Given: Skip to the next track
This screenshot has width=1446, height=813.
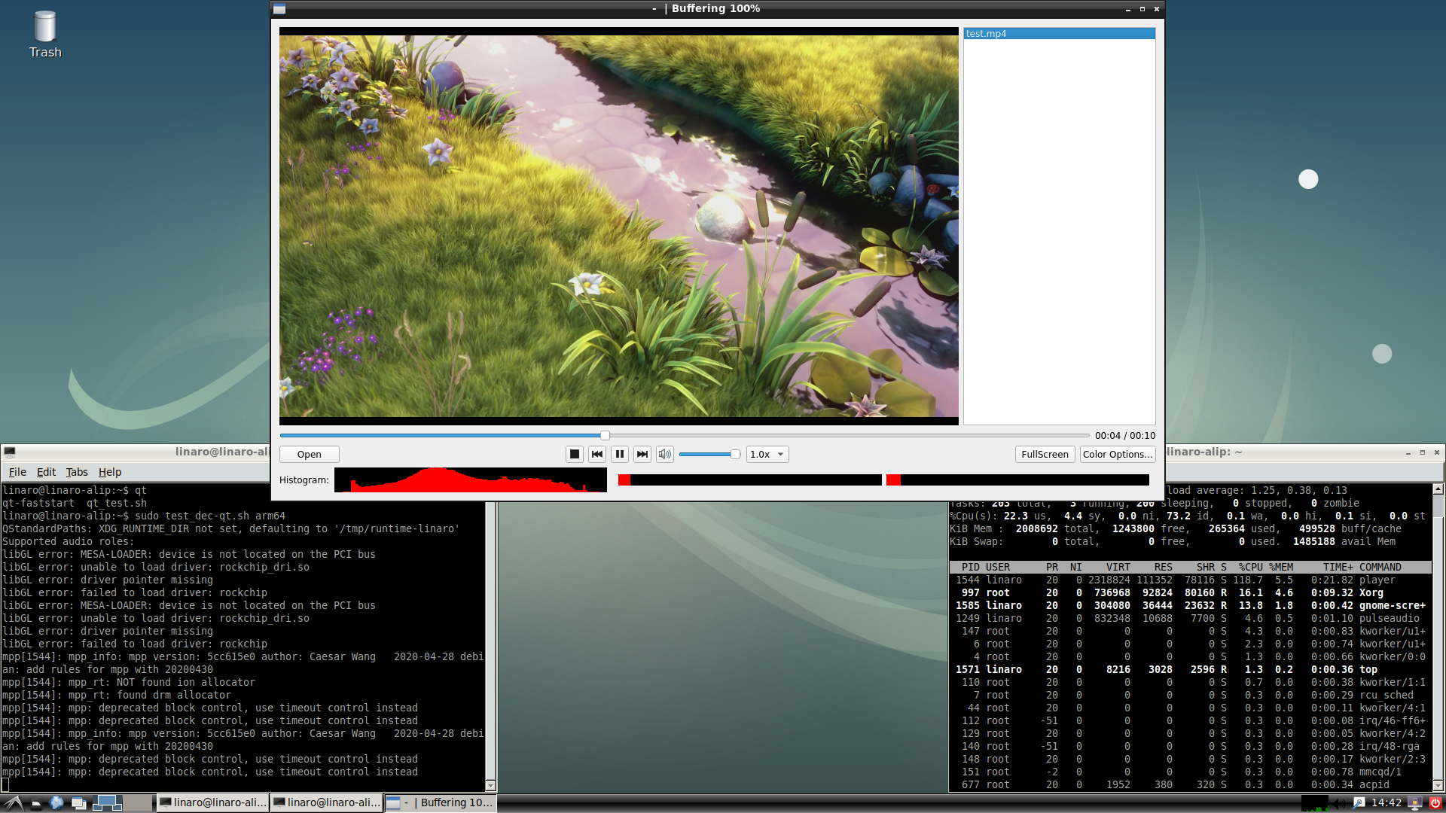Looking at the screenshot, I should pos(642,454).
